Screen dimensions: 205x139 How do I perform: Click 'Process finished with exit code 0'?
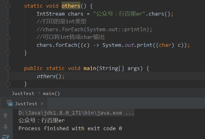click(70, 128)
